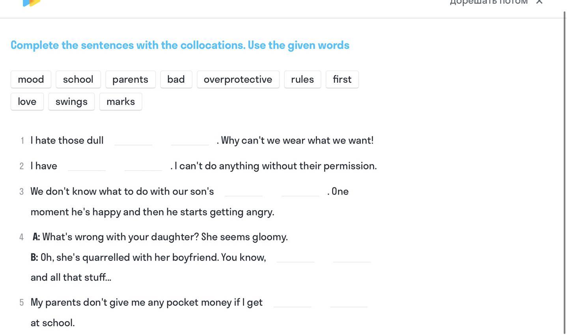Image resolution: width=567 pixels, height=335 pixels.
Task: Choose the 'marks' word chip
Action: click(121, 102)
